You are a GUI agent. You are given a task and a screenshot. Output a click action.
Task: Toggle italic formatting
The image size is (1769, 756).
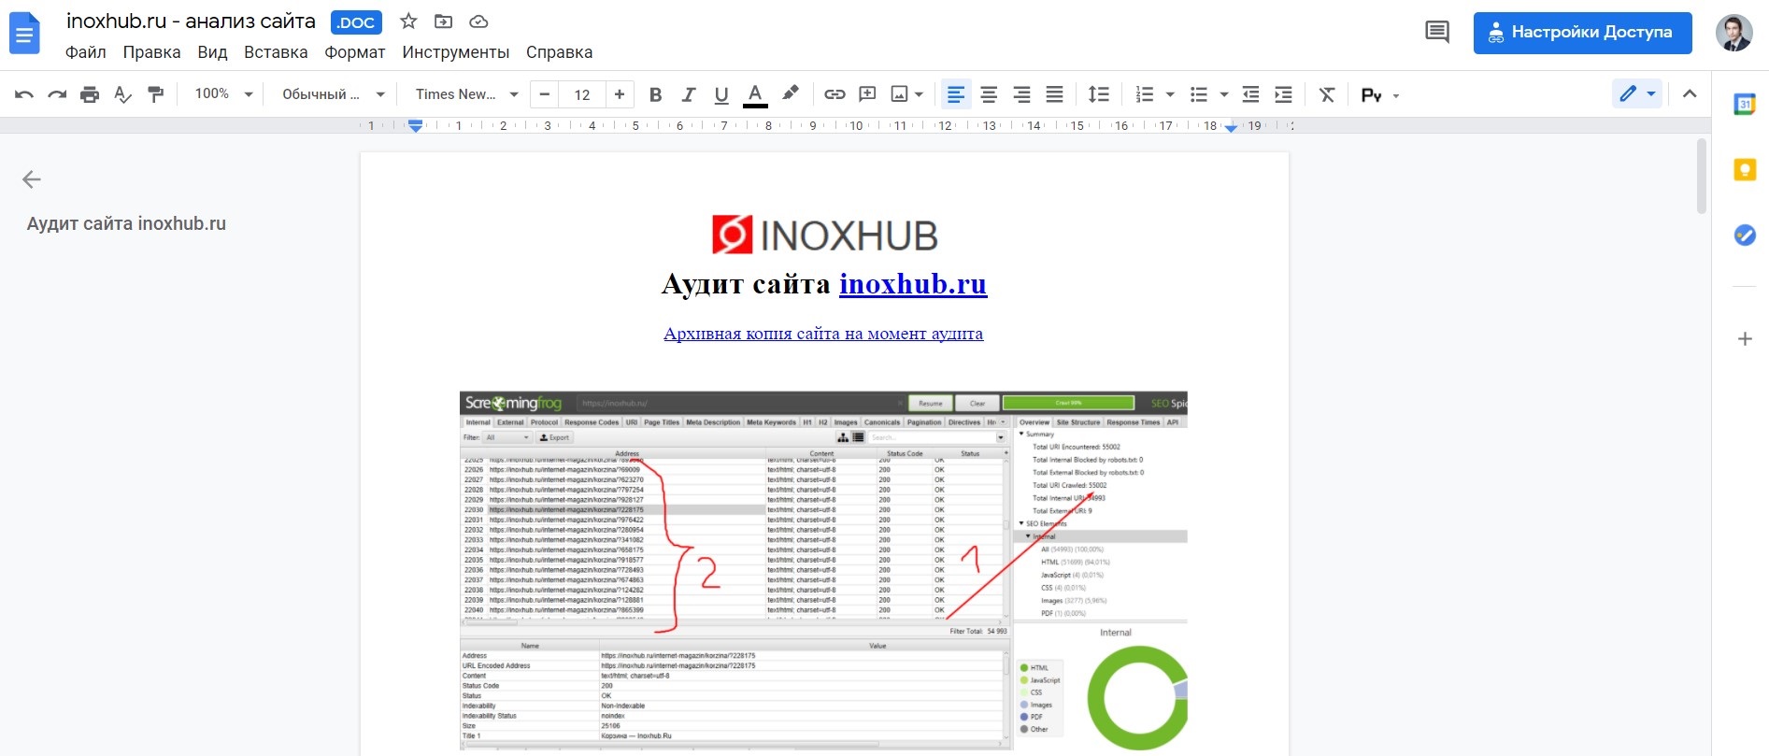(689, 94)
